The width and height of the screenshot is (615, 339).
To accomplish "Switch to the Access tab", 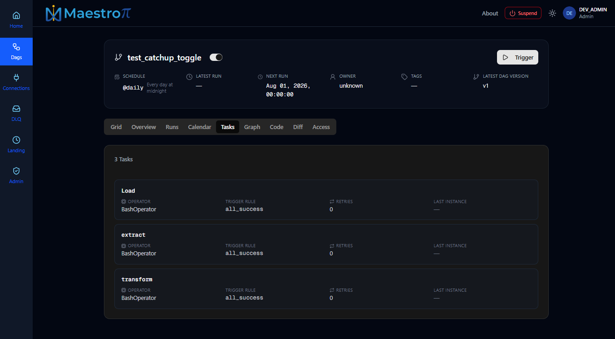I will (x=321, y=127).
